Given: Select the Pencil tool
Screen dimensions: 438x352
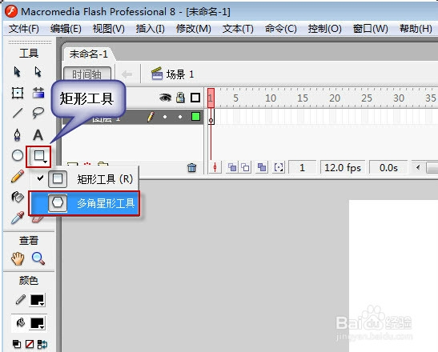Looking at the screenshot, I should click(18, 176).
